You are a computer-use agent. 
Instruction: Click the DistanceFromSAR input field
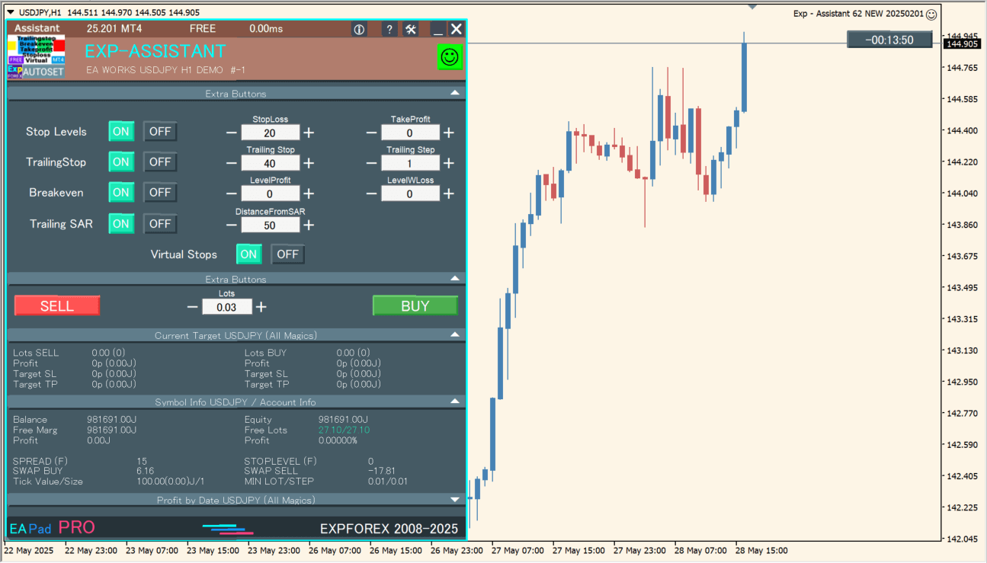click(270, 225)
